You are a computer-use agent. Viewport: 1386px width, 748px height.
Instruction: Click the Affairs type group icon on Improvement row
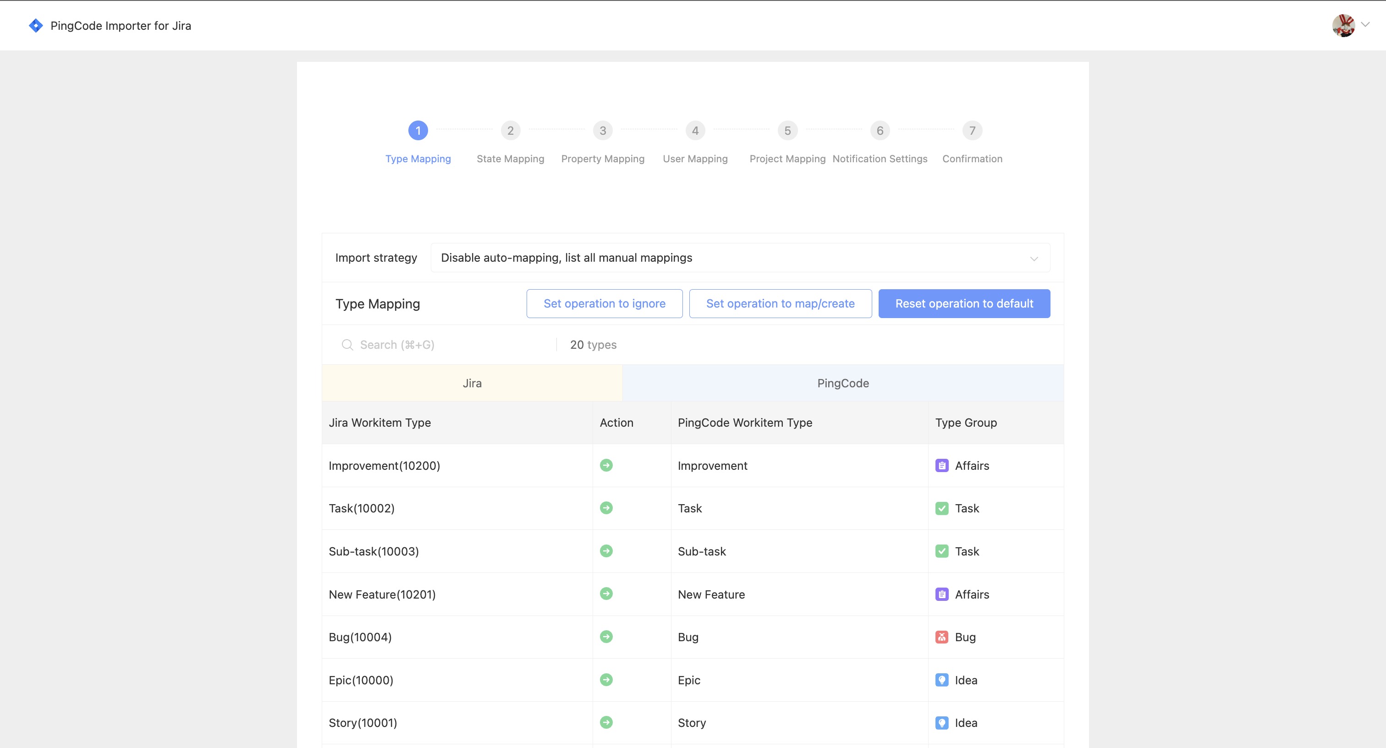(942, 466)
